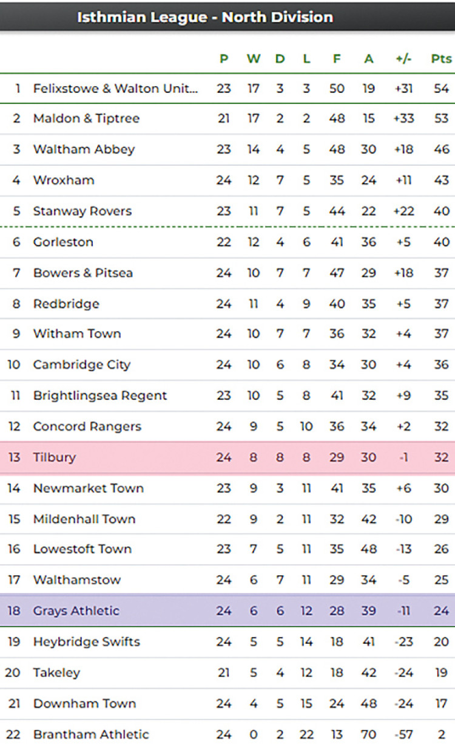Click the Felixstowe & Walton United team name

point(115,89)
